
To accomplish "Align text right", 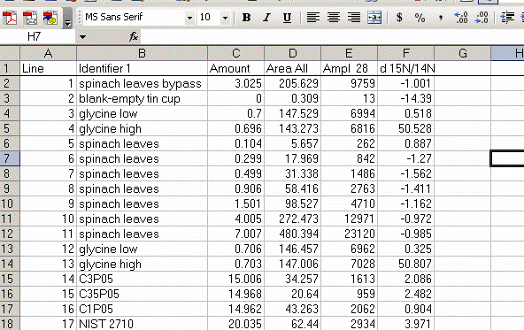I will tap(353, 18).
